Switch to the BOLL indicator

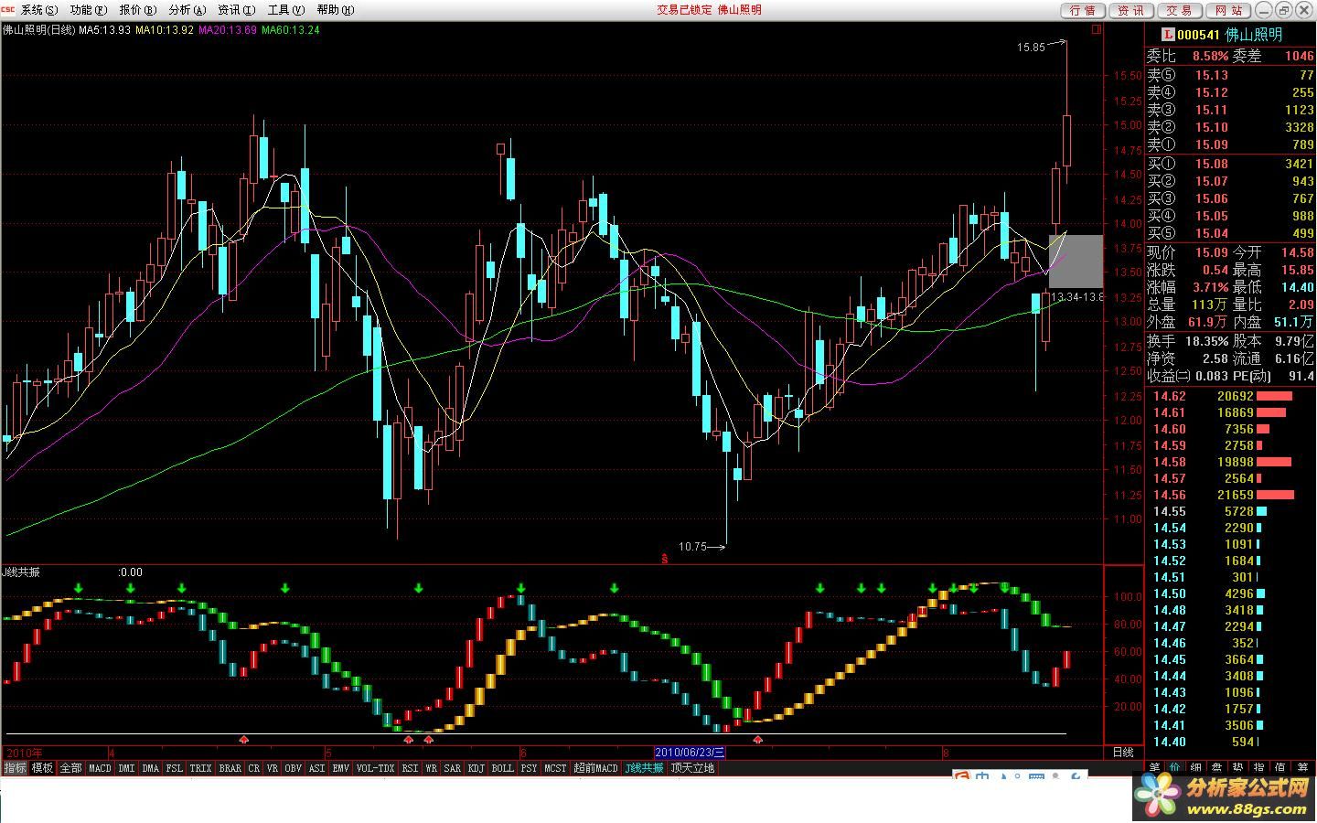click(503, 768)
